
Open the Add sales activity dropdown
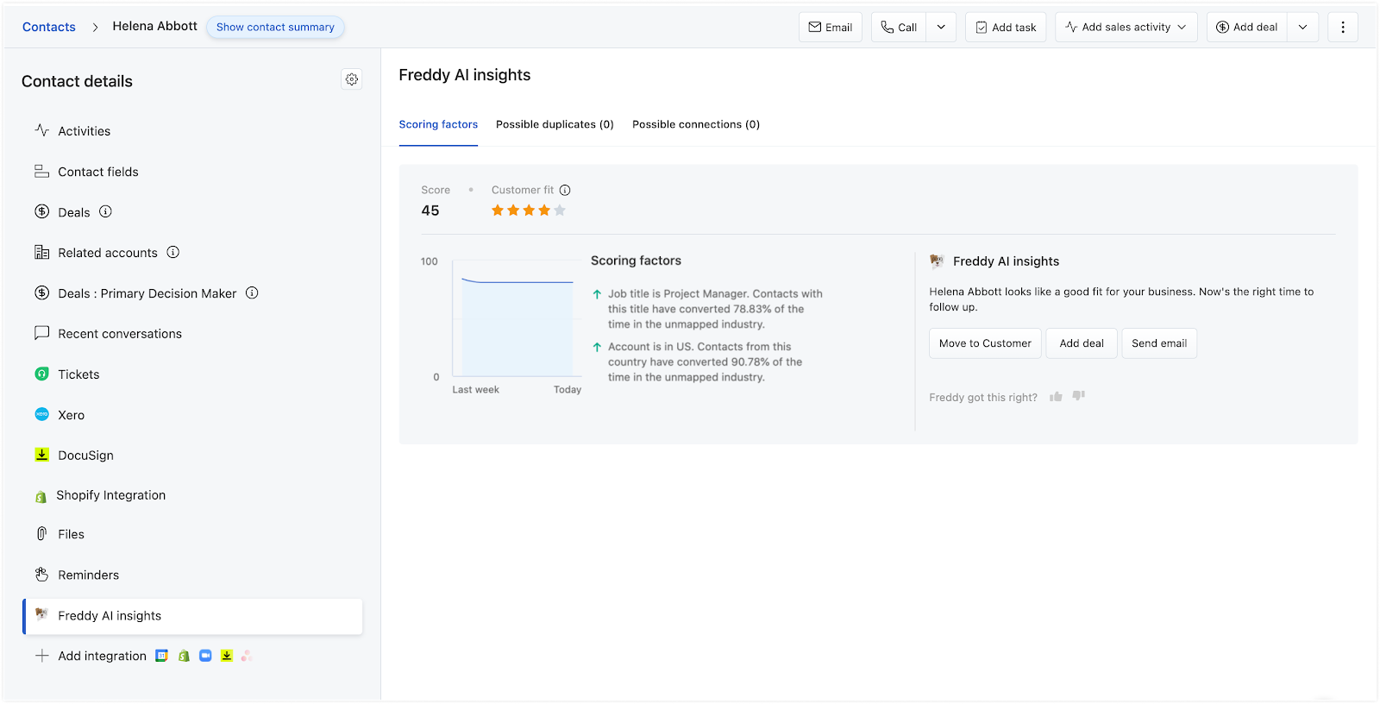tap(1126, 27)
